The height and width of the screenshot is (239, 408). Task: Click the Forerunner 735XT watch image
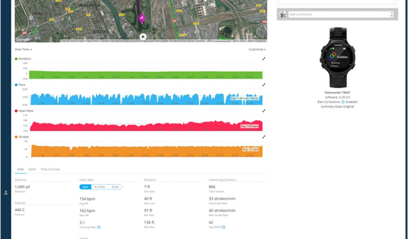tap(337, 58)
